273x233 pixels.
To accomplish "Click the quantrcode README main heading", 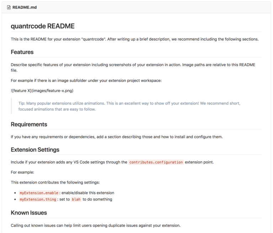I will [x=43, y=26].
